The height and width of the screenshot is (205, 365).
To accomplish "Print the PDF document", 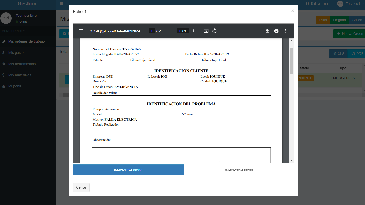I will 276,31.
